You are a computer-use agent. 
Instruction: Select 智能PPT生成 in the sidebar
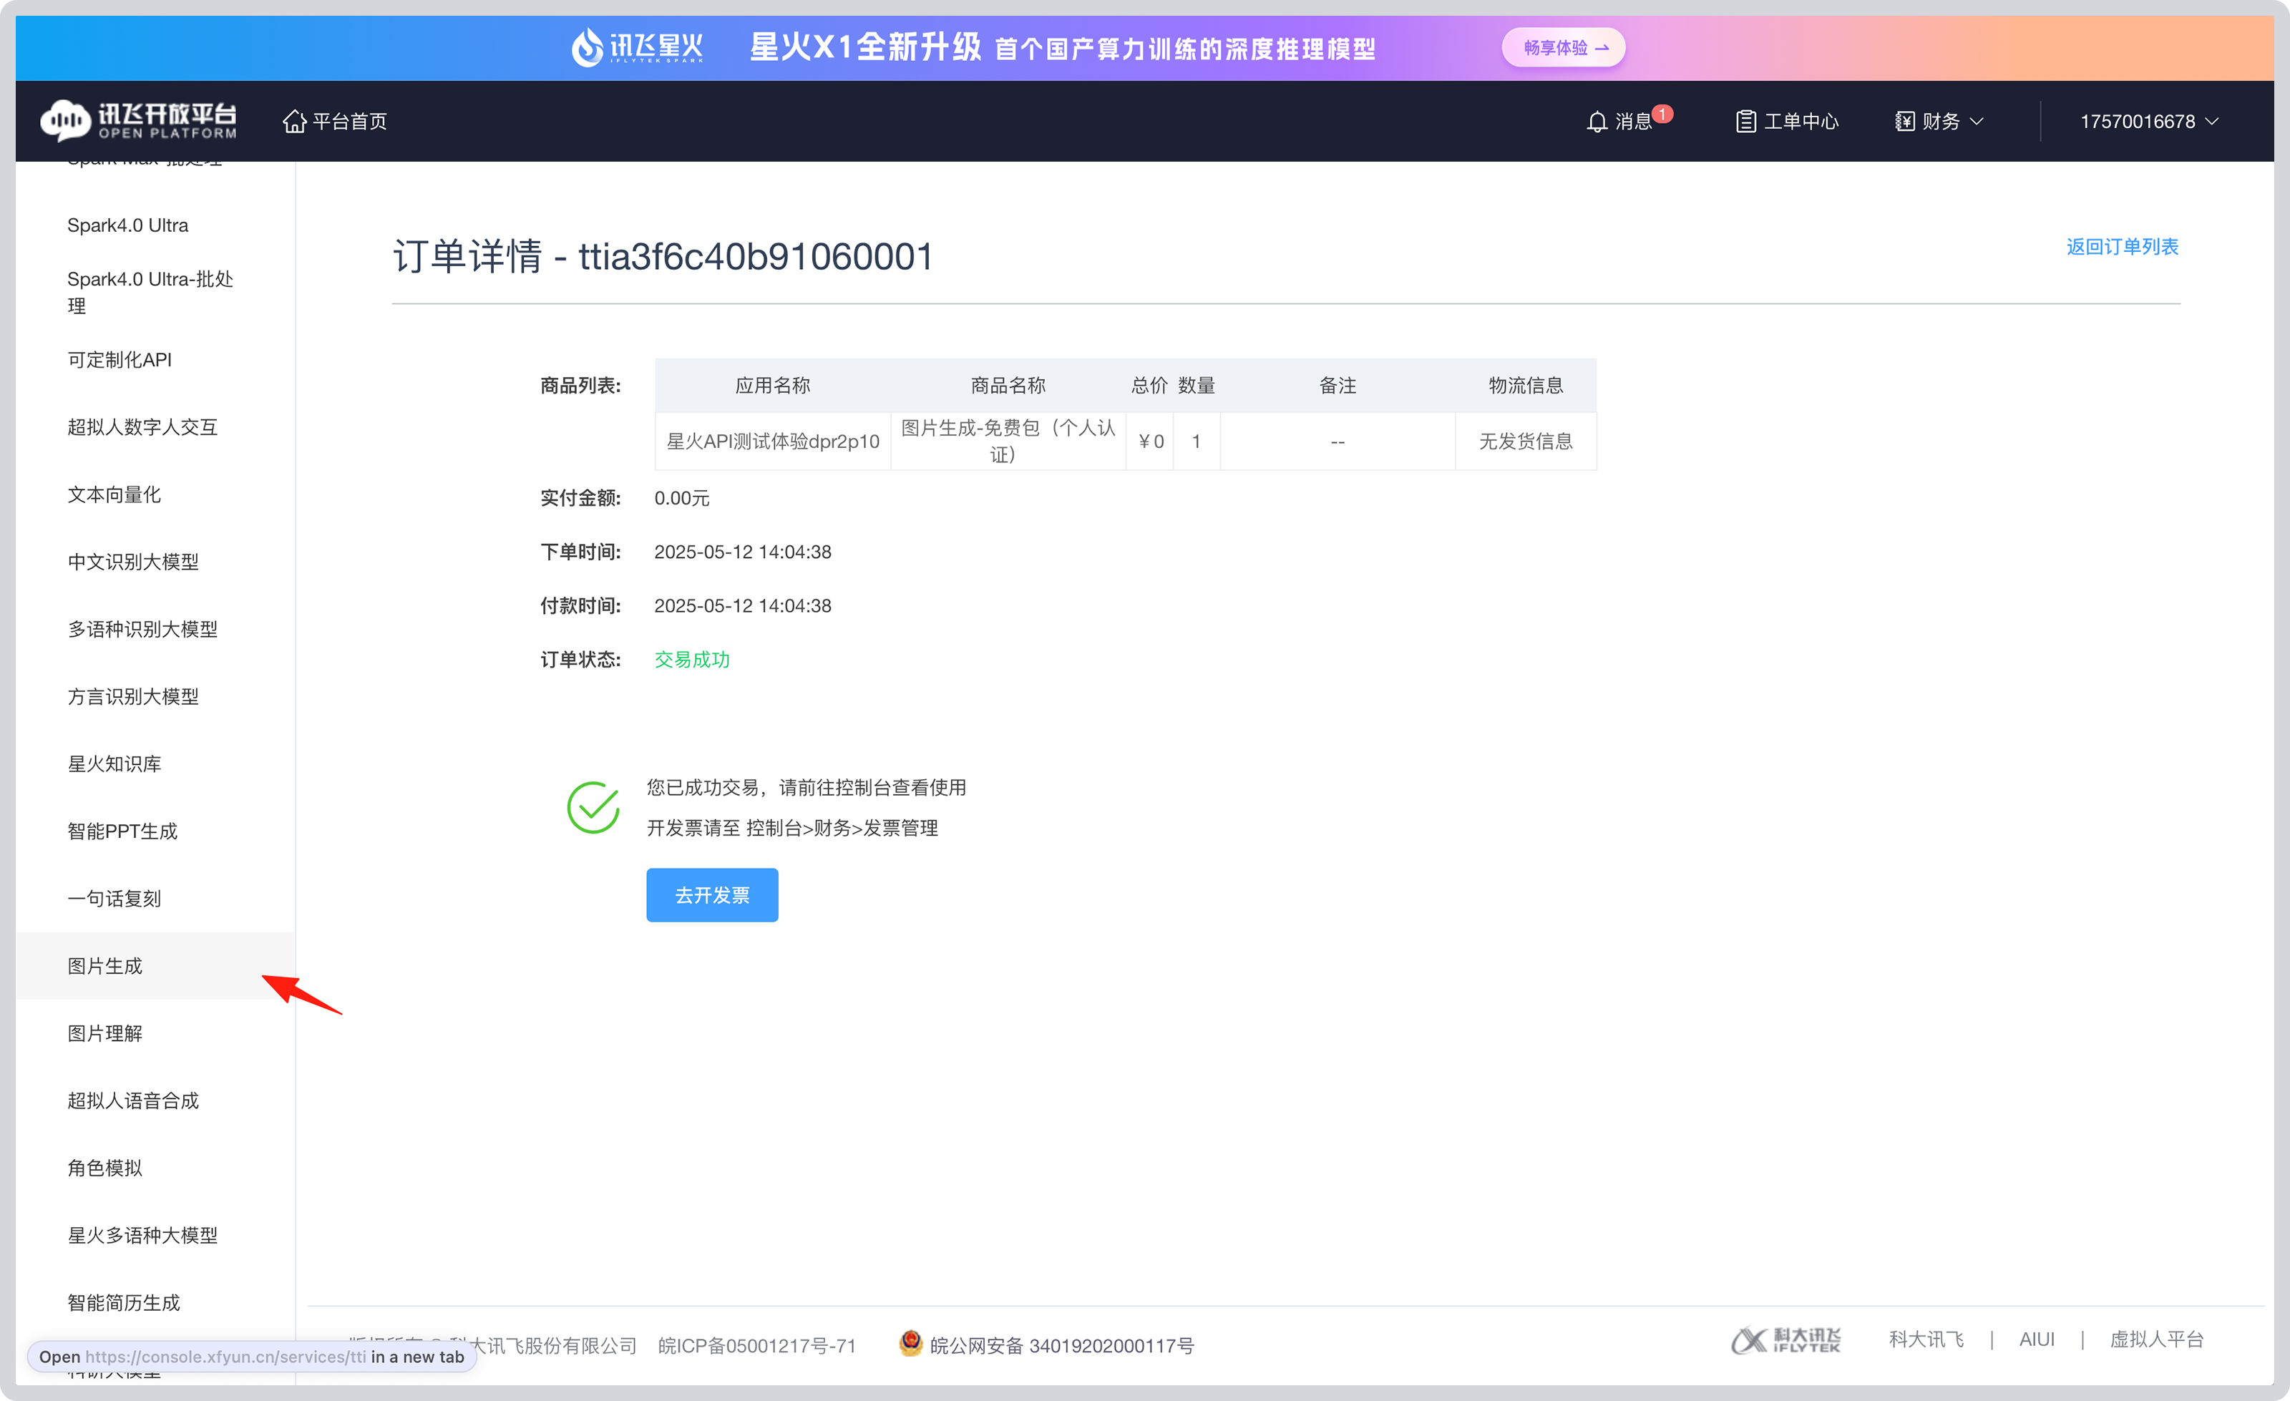(122, 831)
